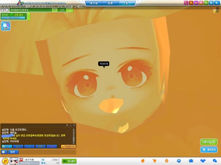Click the 카이어커 name tag bubble
Viewport: 221px width, 165px height.
point(104,64)
